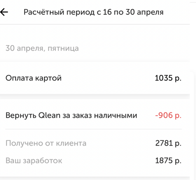Click the word наличными in the cash row
This screenshot has height=180, width=196.
point(115,116)
